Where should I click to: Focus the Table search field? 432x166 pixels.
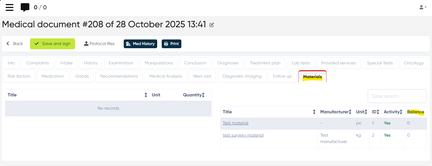[397, 96]
